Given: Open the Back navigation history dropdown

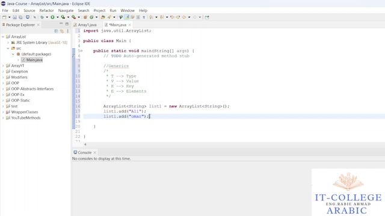Looking at the screenshot, I should [189, 17].
